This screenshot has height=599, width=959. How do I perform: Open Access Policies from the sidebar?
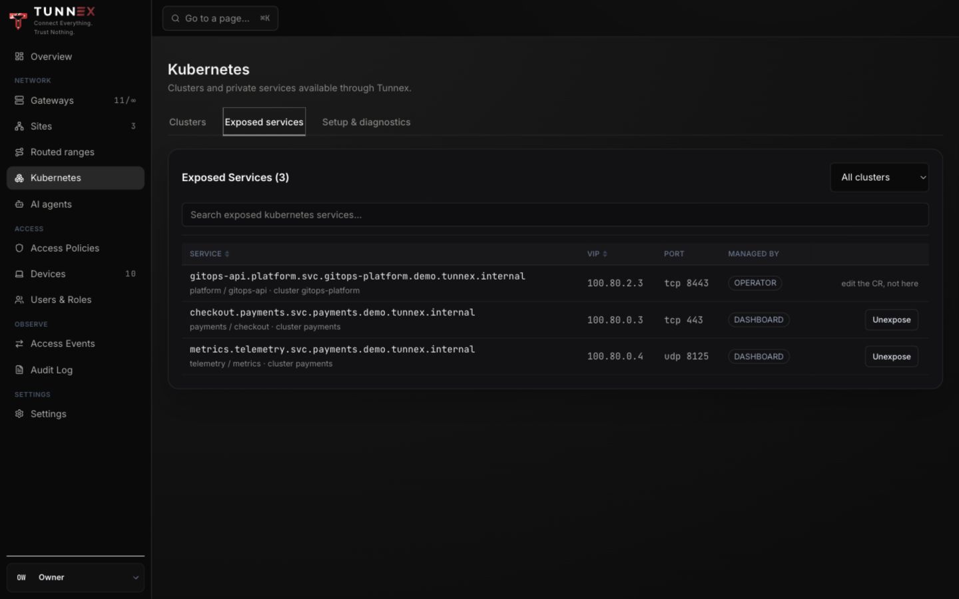click(75, 248)
